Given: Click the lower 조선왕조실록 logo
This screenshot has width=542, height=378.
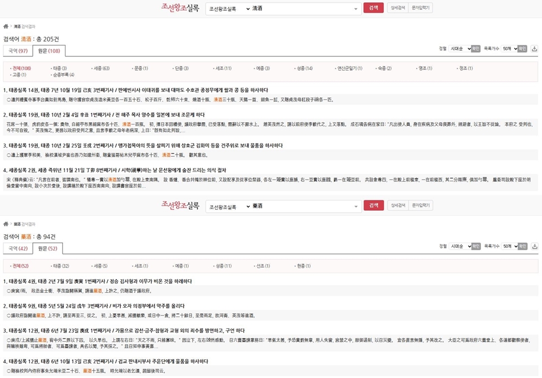Looking at the screenshot, I should point(180,205).
